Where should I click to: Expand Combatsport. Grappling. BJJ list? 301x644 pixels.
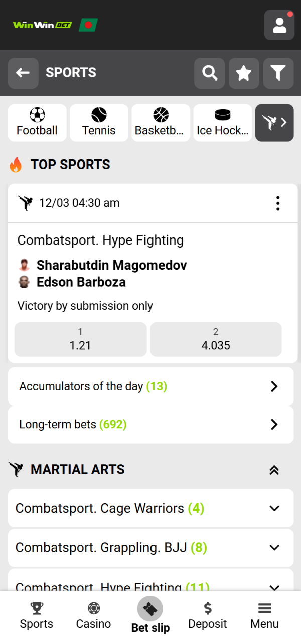click(150, 548)
